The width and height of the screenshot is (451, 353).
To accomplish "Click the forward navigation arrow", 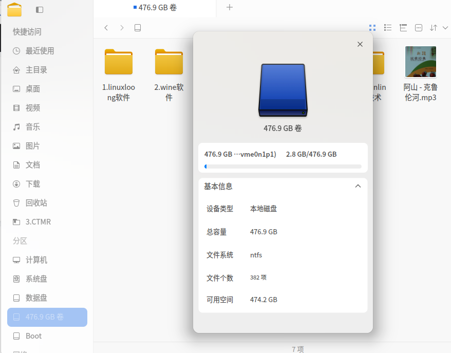I will pyautogui.click(x=121, y=28).
